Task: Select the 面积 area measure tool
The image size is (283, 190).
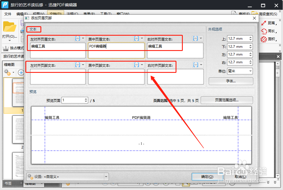Action: [x=269, y=39]
